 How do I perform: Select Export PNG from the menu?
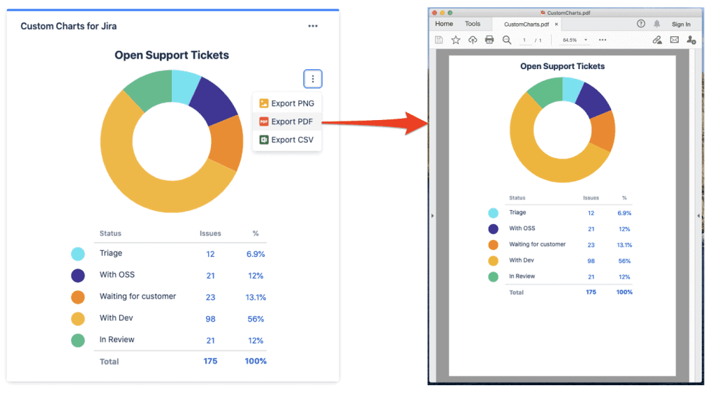pyautogui.click(x=286, y=103)
